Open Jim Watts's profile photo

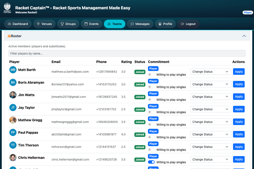coord(13,95)
